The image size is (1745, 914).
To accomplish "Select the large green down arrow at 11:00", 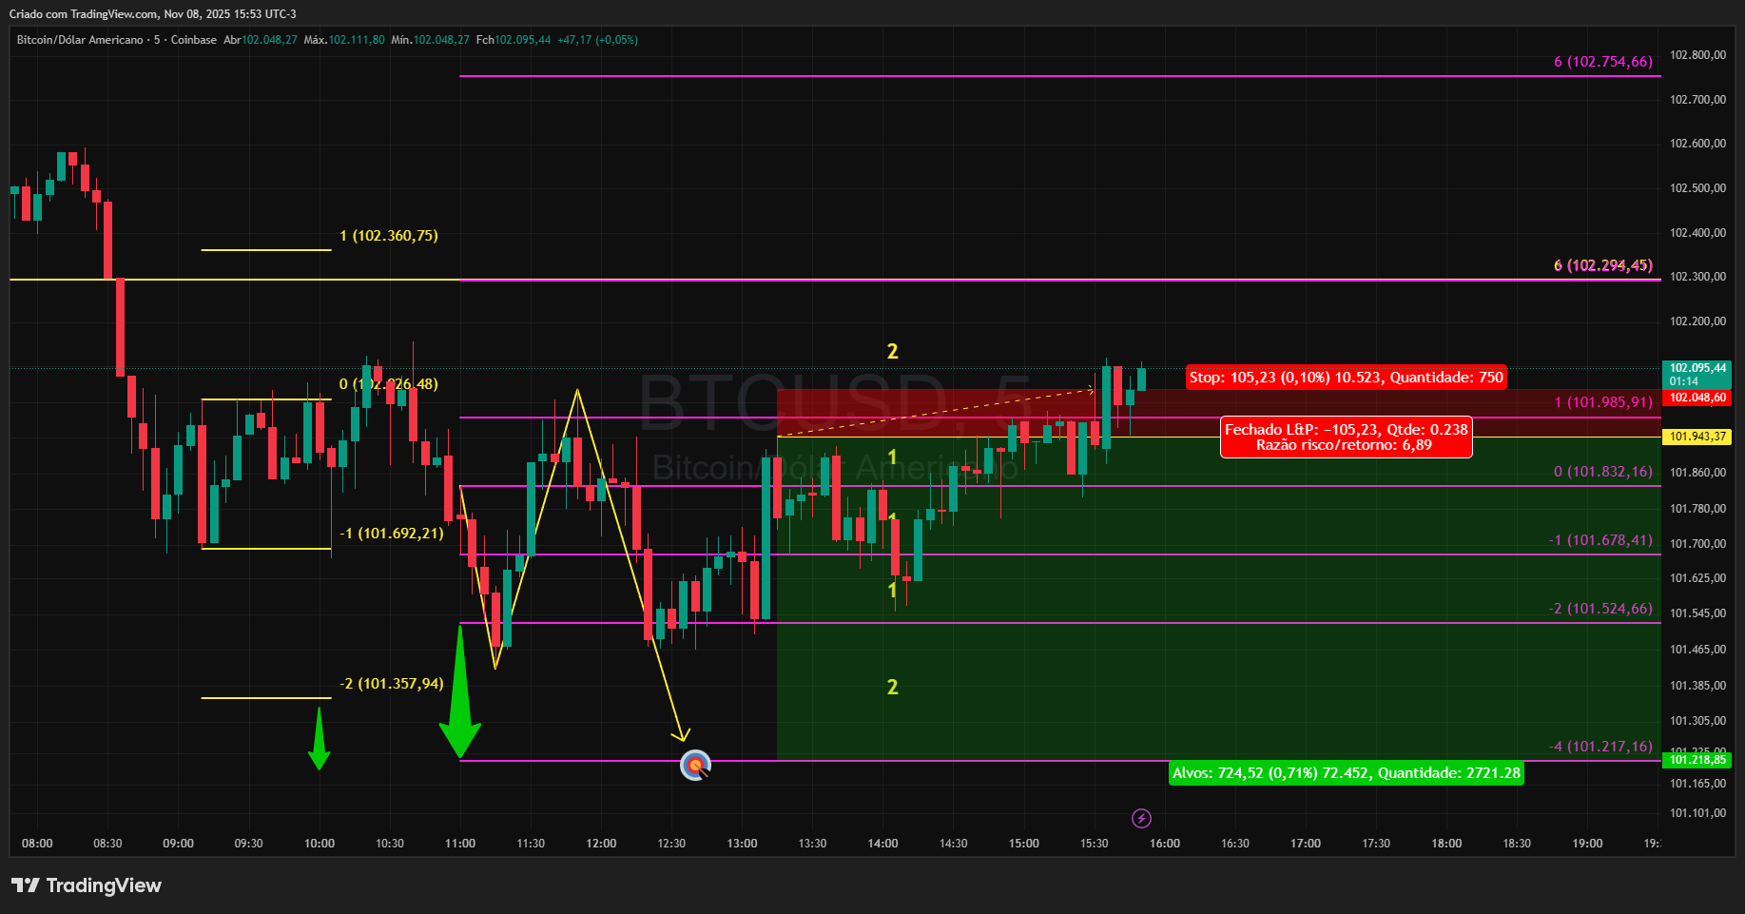I will click(460, 693).
